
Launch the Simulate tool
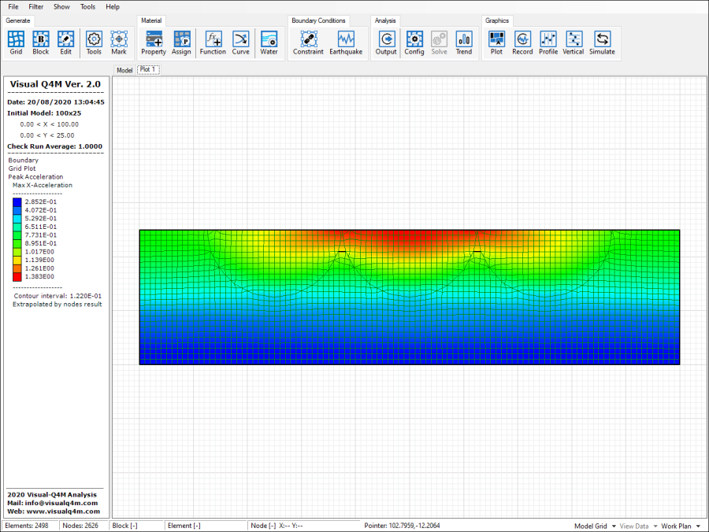(x=603, y=43)
